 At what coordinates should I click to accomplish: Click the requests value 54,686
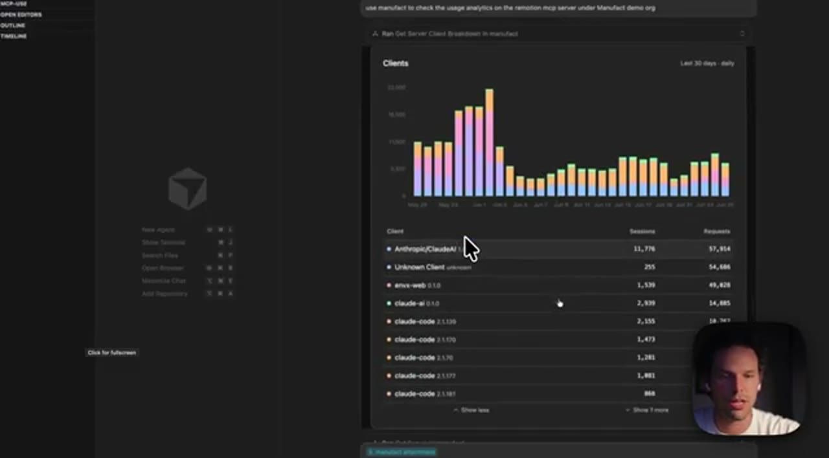click(720, 267)
